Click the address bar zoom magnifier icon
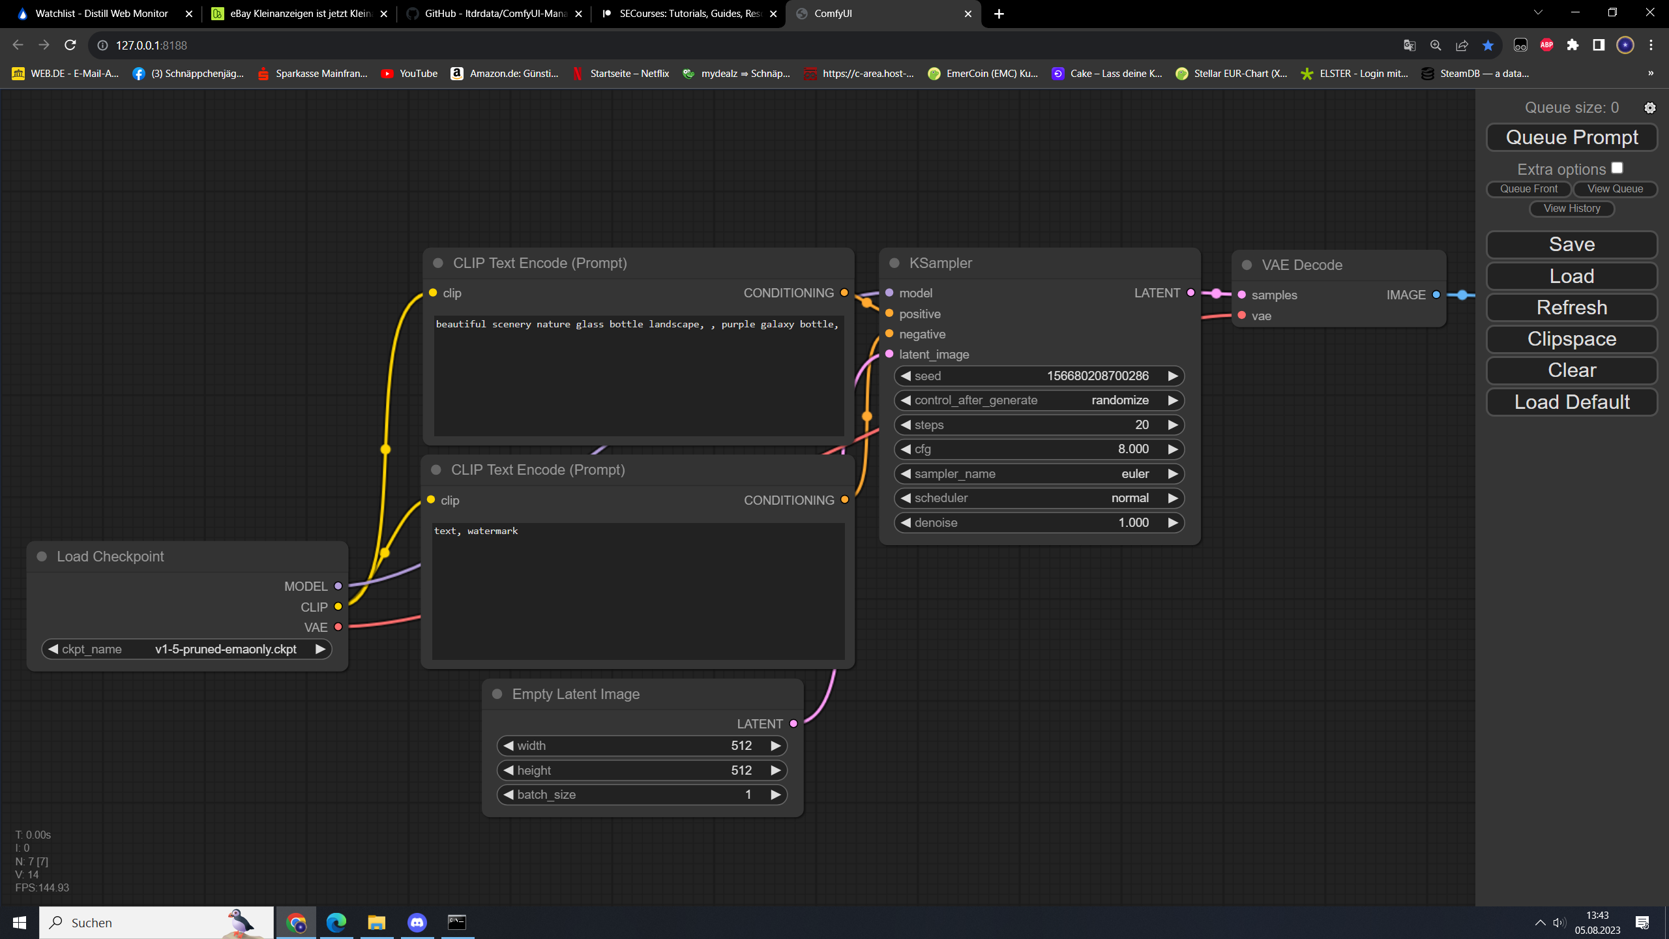 point(1436,45)
